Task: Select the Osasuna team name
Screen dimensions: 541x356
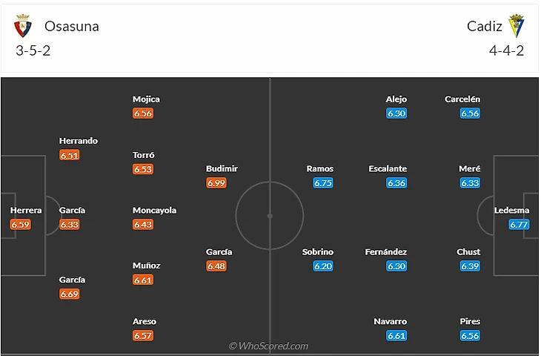Action: click(x=71, y=27)
